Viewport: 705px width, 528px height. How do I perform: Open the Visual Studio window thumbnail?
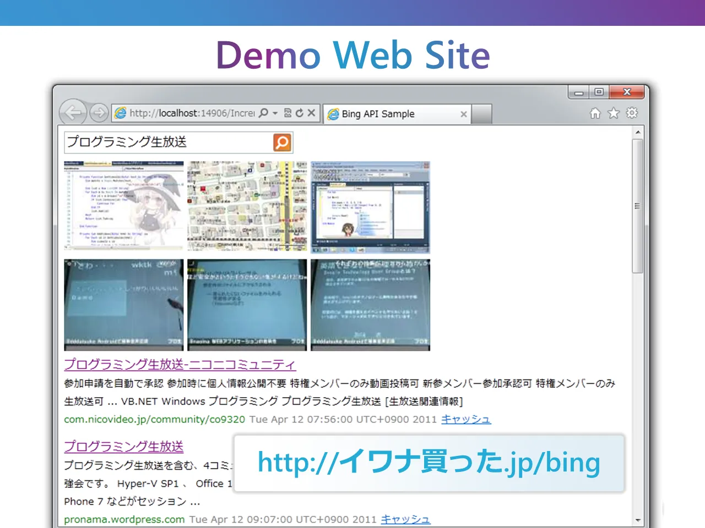370,207
